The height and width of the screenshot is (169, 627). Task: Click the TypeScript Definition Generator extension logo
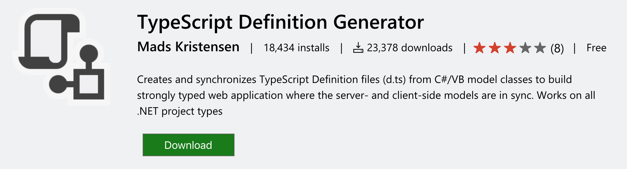click(x=61, y=57)
